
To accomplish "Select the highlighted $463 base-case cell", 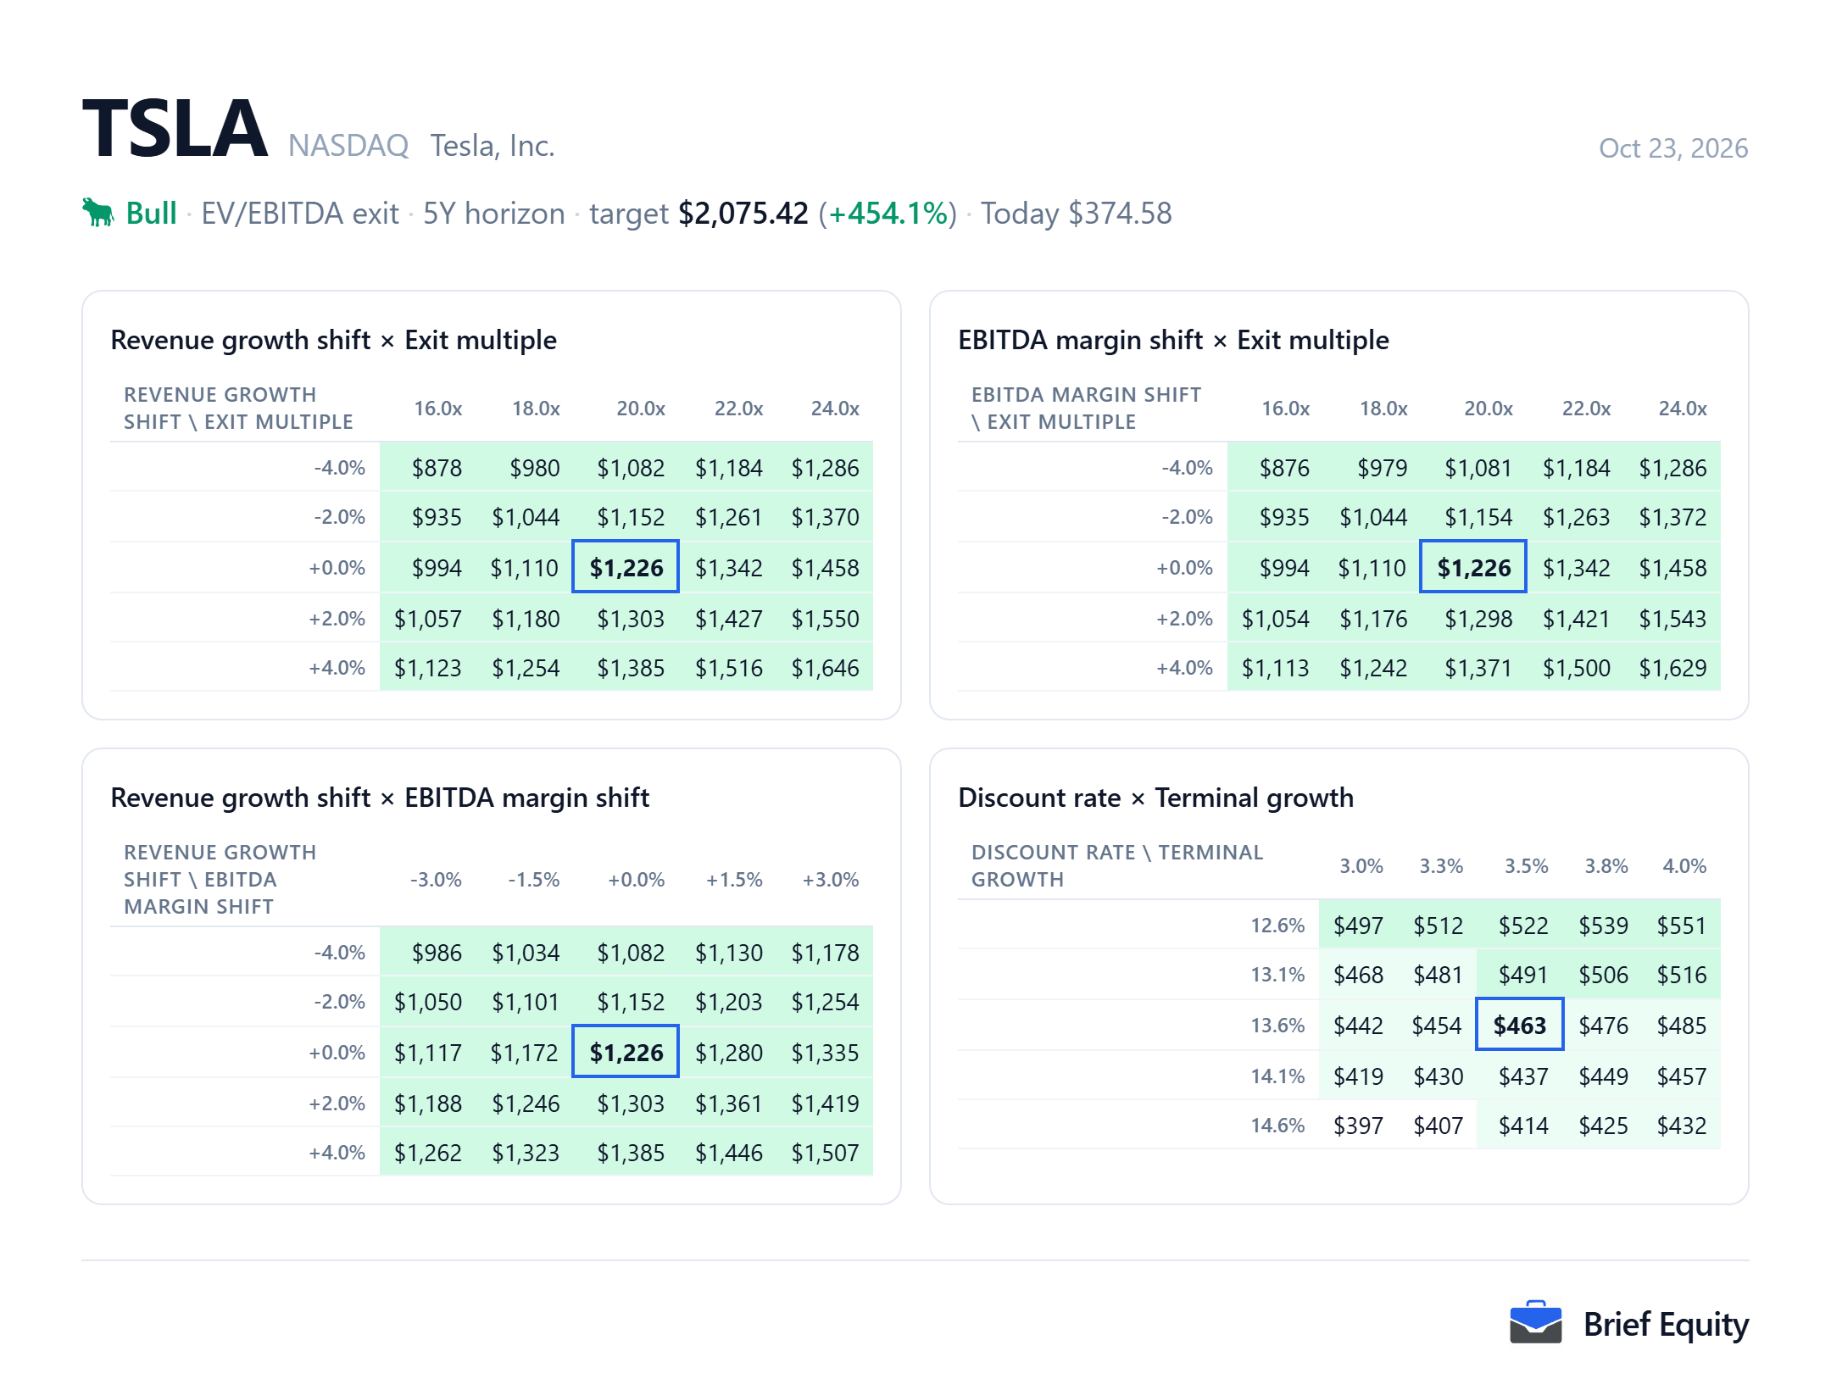I will (1520, 1026).
